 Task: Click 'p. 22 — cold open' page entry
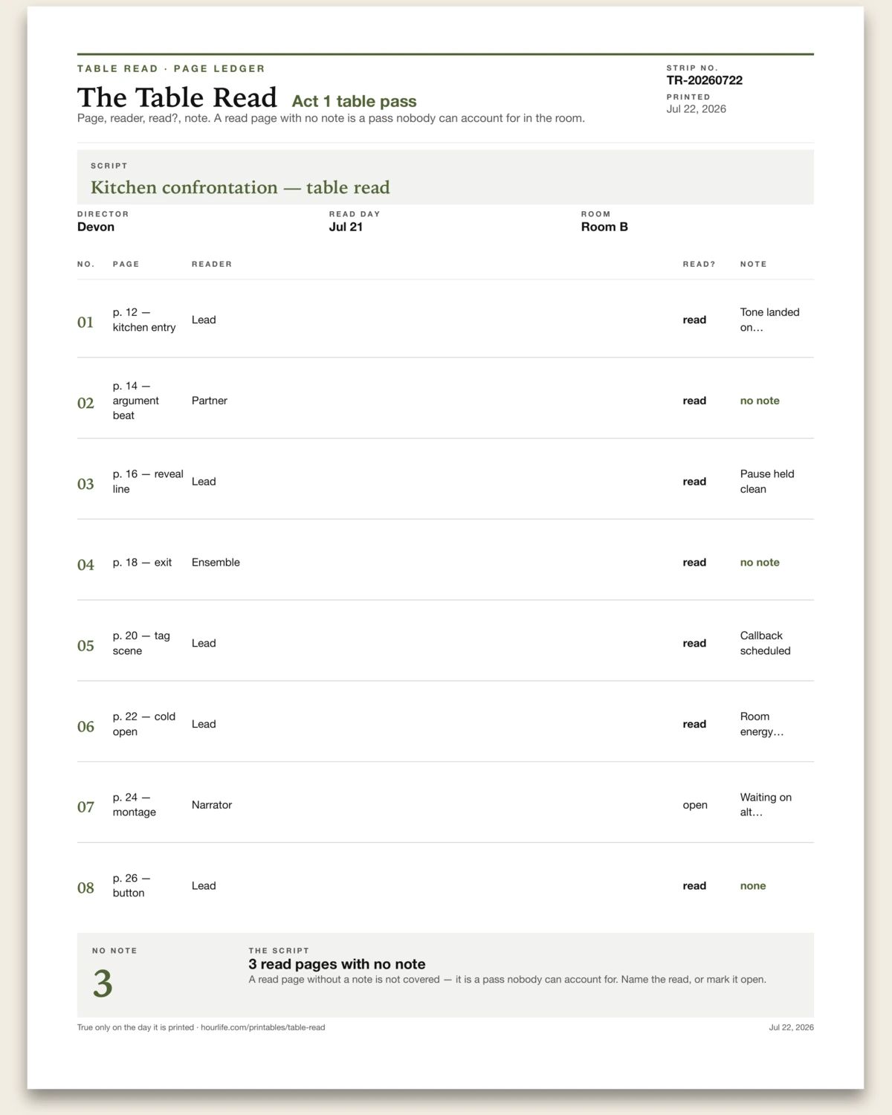click(x=144, y=724)
